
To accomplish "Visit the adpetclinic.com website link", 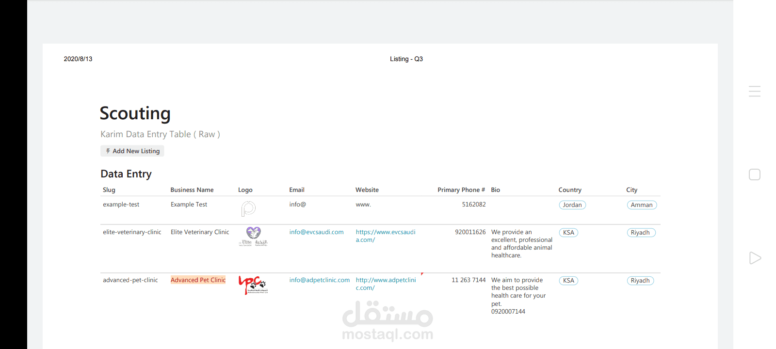I will pos(386,284).
